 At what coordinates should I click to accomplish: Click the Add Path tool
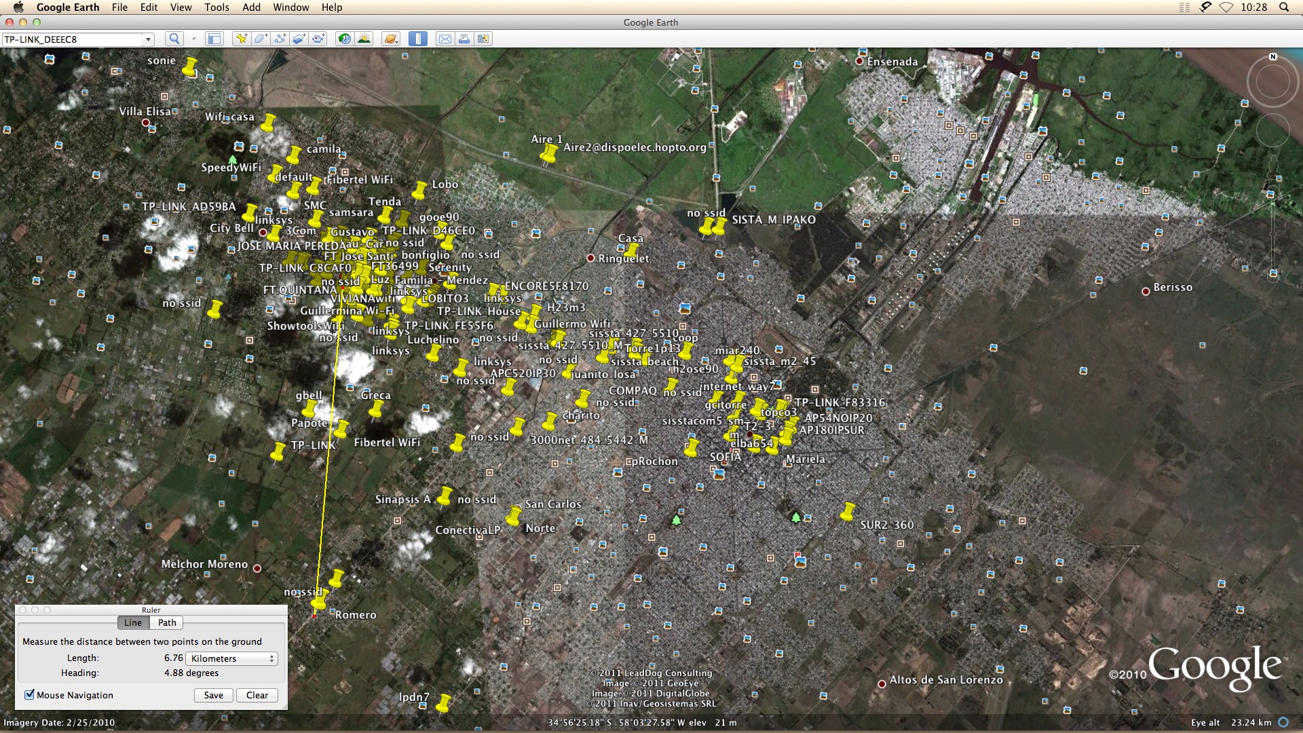coord(280,39)
